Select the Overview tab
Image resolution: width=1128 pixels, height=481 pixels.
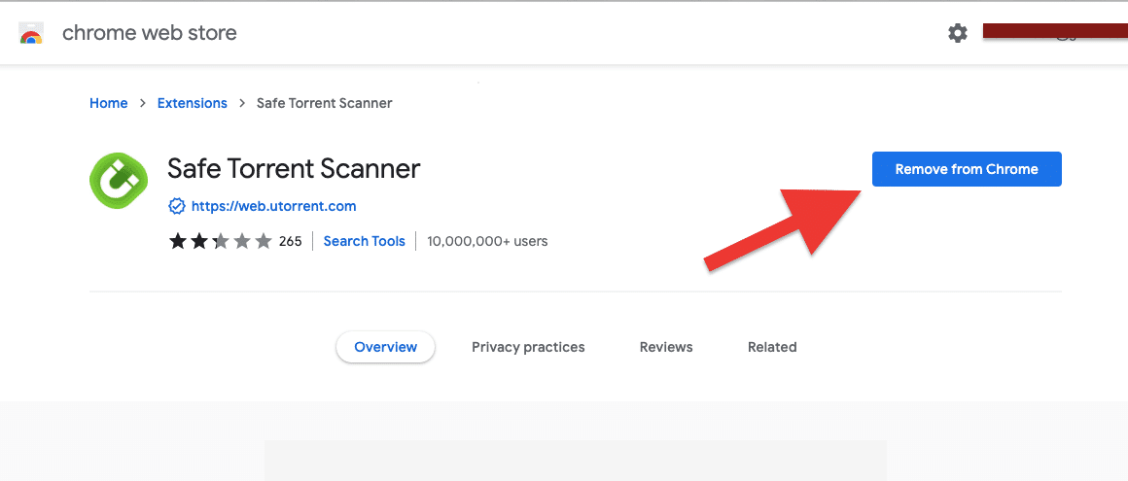pos(386,347)
